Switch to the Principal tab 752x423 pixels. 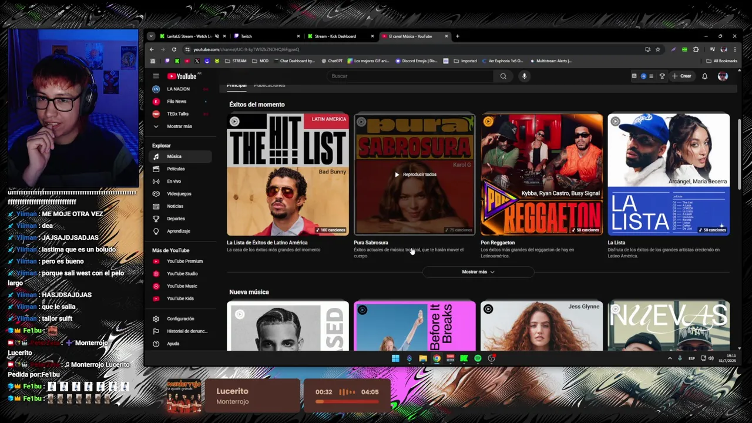[x=237, y=85]
